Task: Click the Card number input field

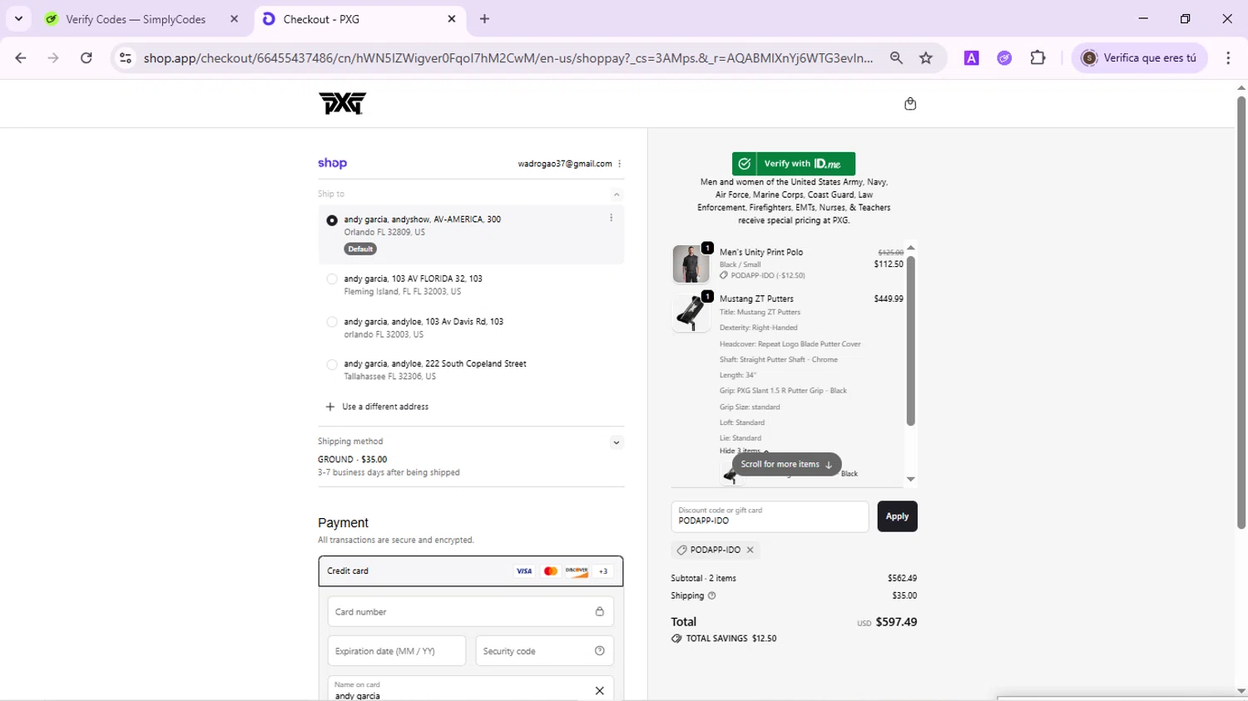Action: point(460,612)
